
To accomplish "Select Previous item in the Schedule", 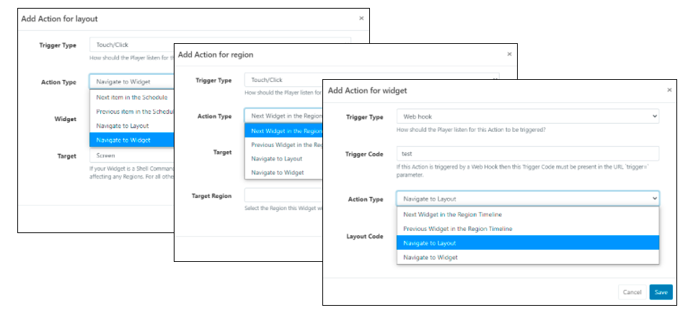I will click(x=132, y=111).
